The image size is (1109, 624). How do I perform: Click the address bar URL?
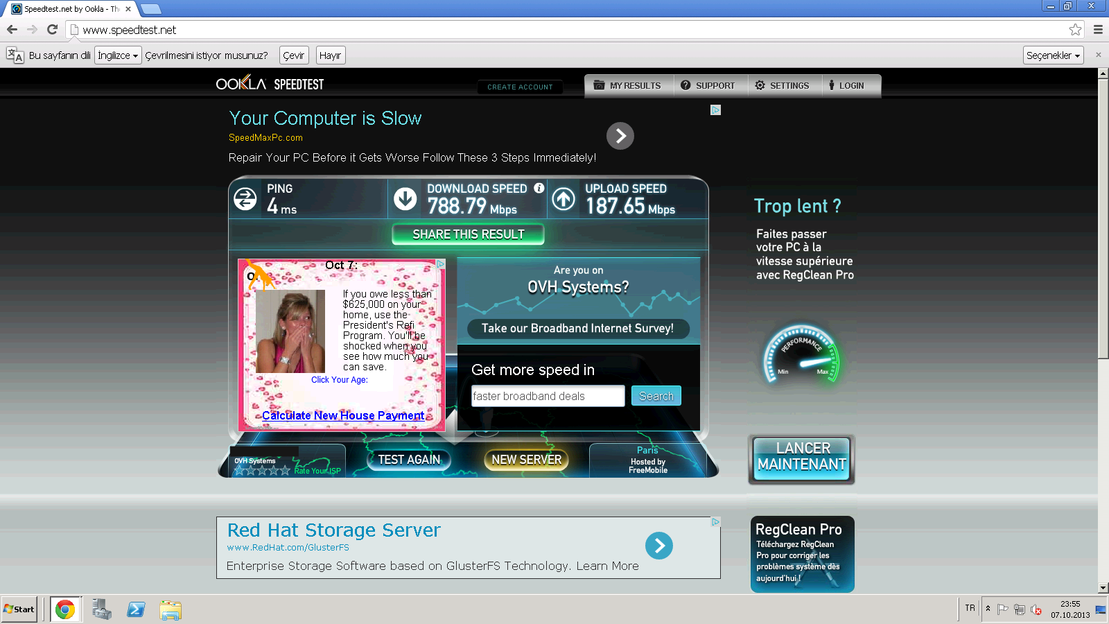click(x=130, y=30)
